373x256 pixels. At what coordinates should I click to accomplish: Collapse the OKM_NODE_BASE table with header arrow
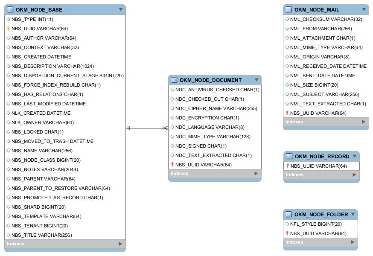pos(121,9)
